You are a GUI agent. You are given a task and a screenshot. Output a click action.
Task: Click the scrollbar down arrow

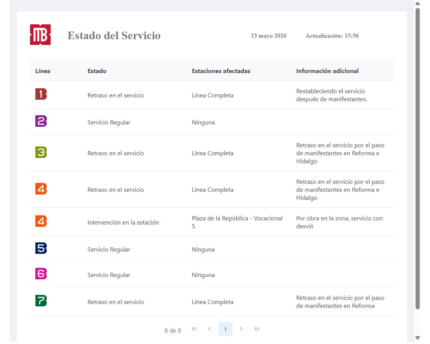418,338
